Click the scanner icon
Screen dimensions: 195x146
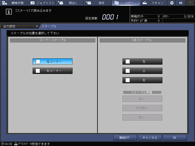[144, 3]
